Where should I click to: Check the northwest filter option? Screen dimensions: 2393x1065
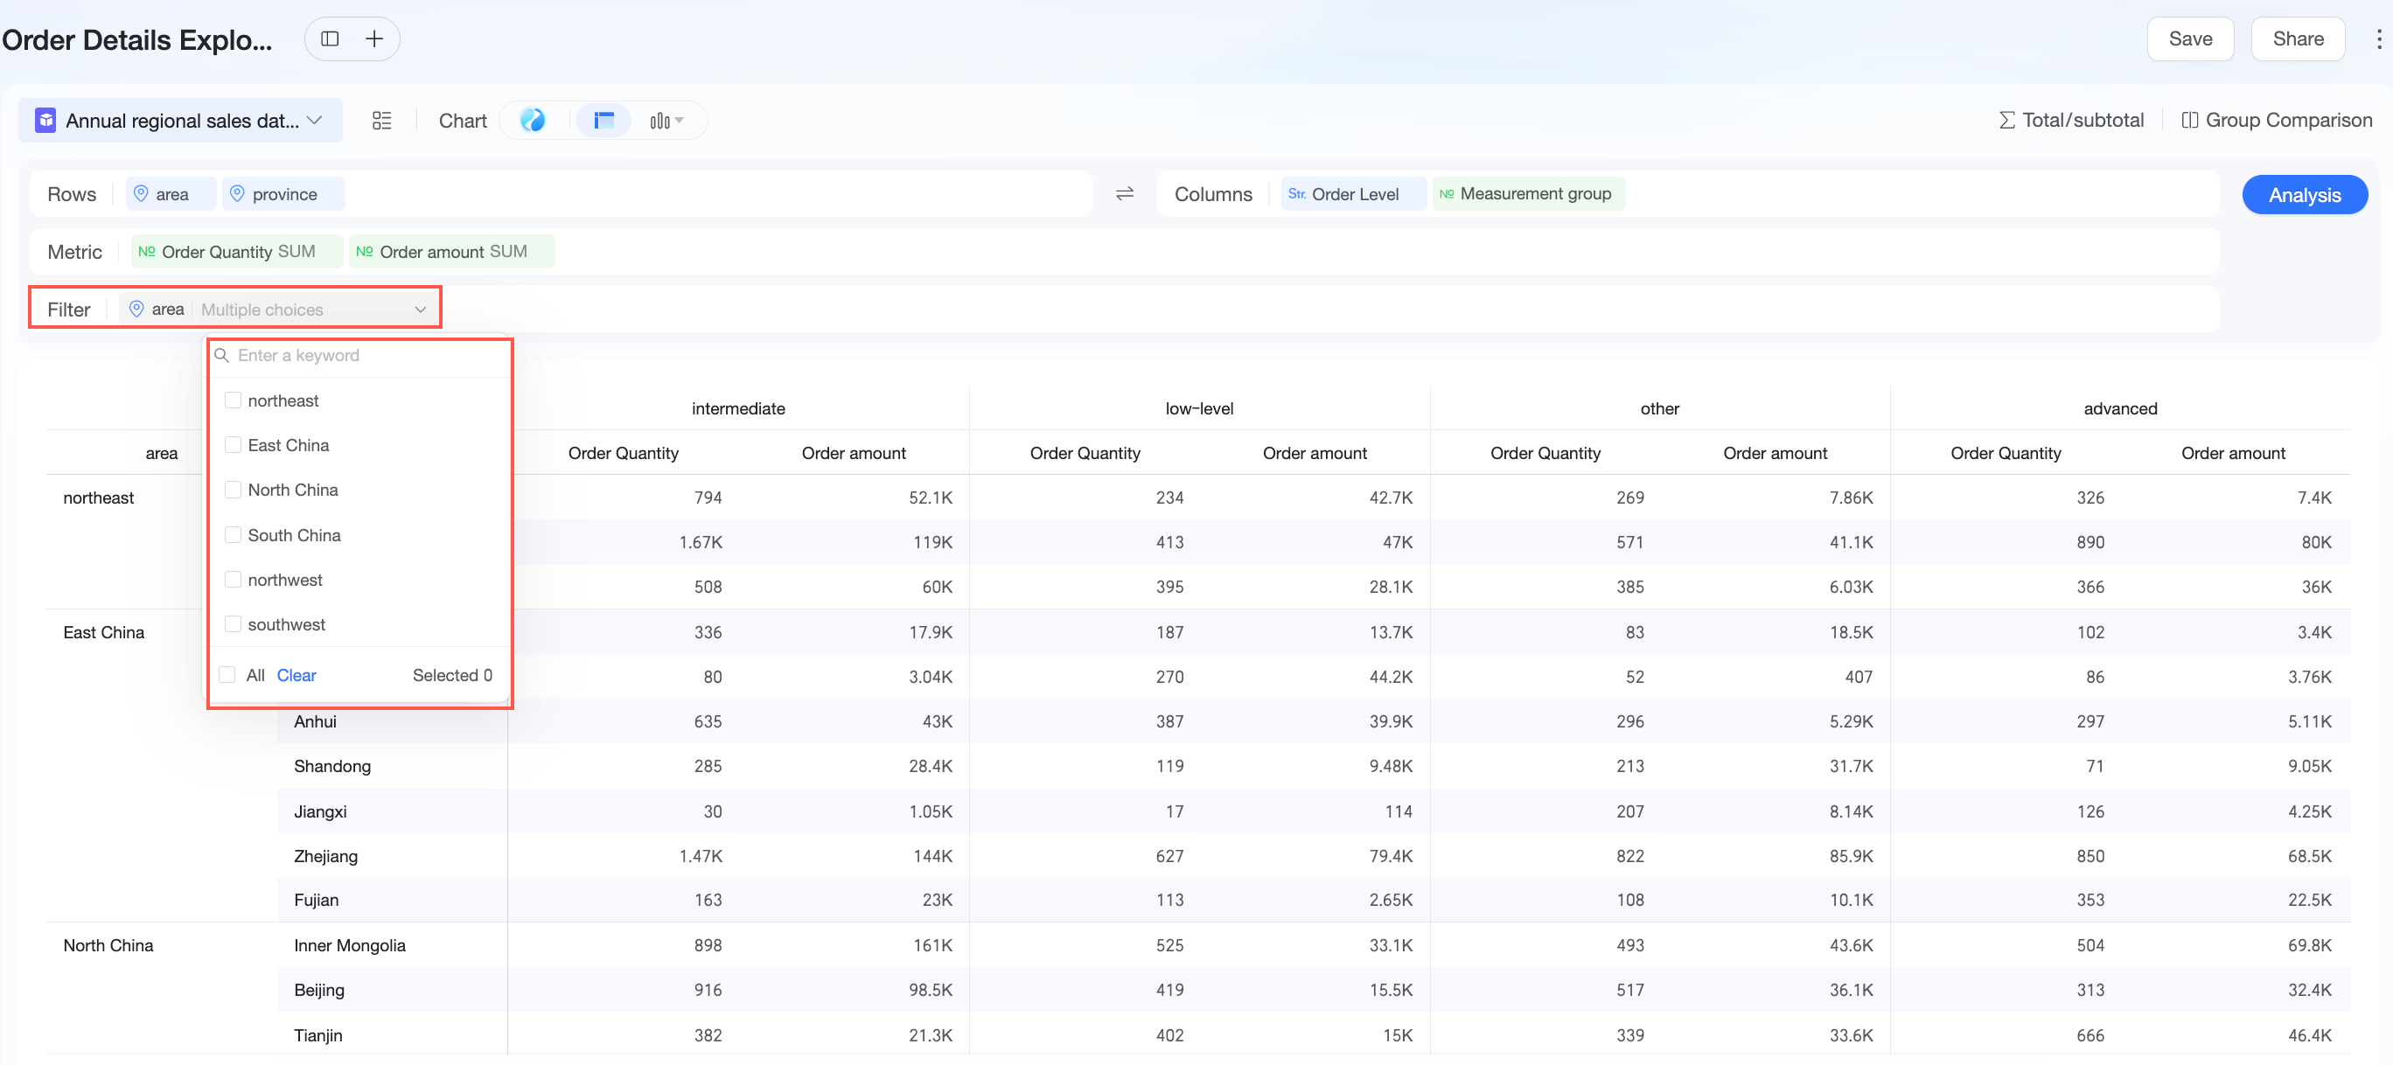click(234, 580)
